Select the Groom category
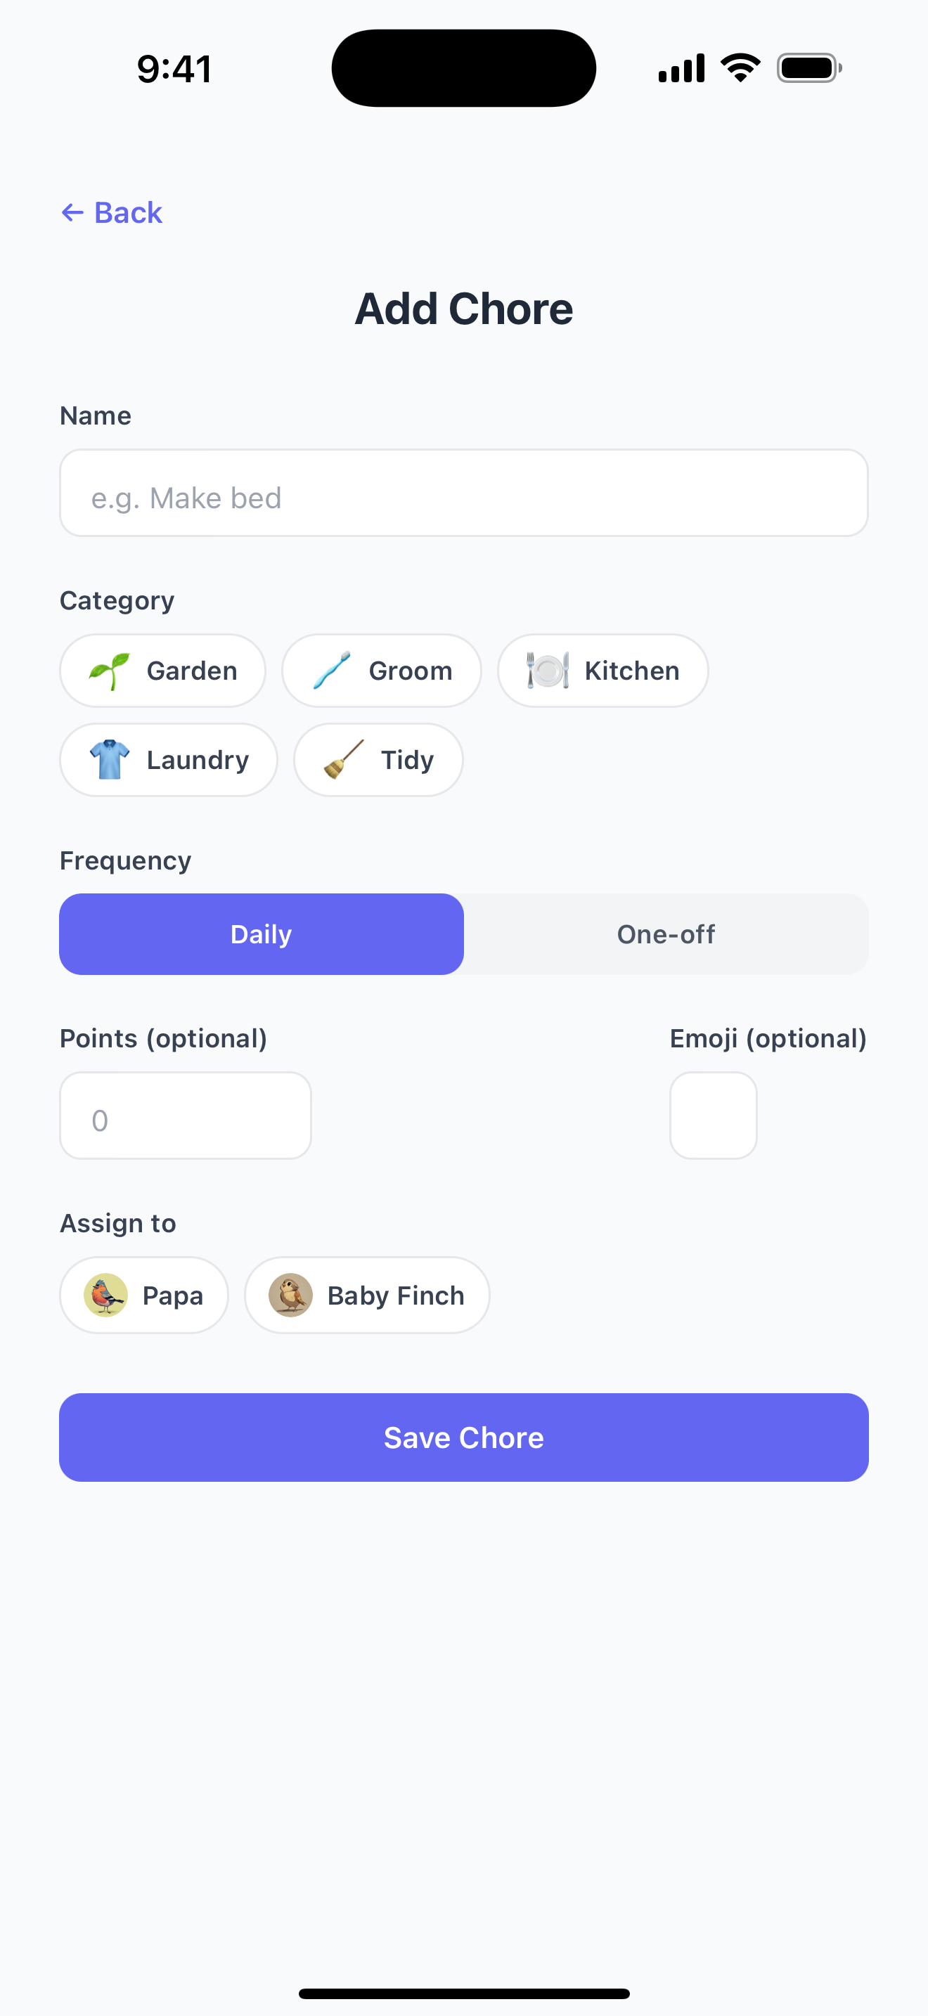 [381, 669]
